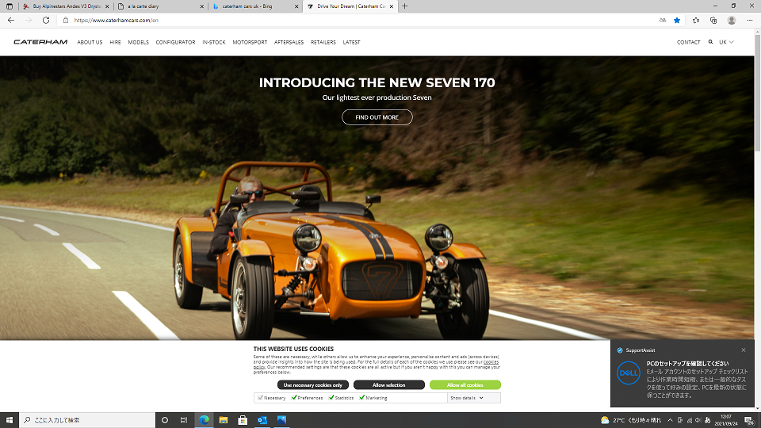Open the UK region dropdown
Image resolution: width=761 pixels, height=428 pixels.
coord(726,42)
